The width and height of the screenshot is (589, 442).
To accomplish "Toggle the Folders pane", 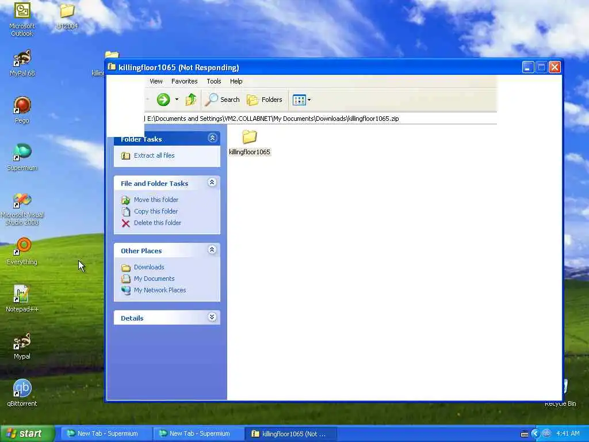I will (265, 100).
